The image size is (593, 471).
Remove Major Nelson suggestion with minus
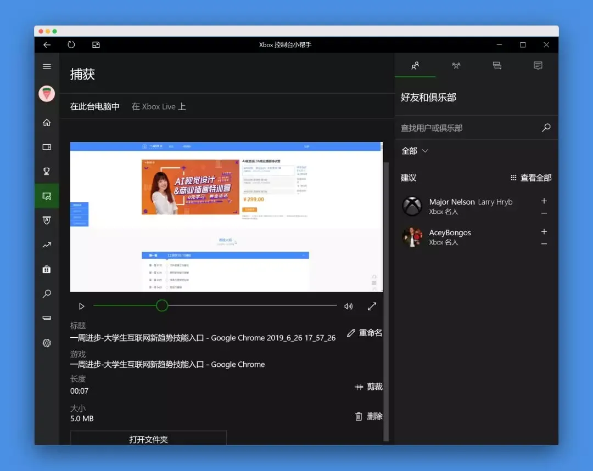click(544, 213)
